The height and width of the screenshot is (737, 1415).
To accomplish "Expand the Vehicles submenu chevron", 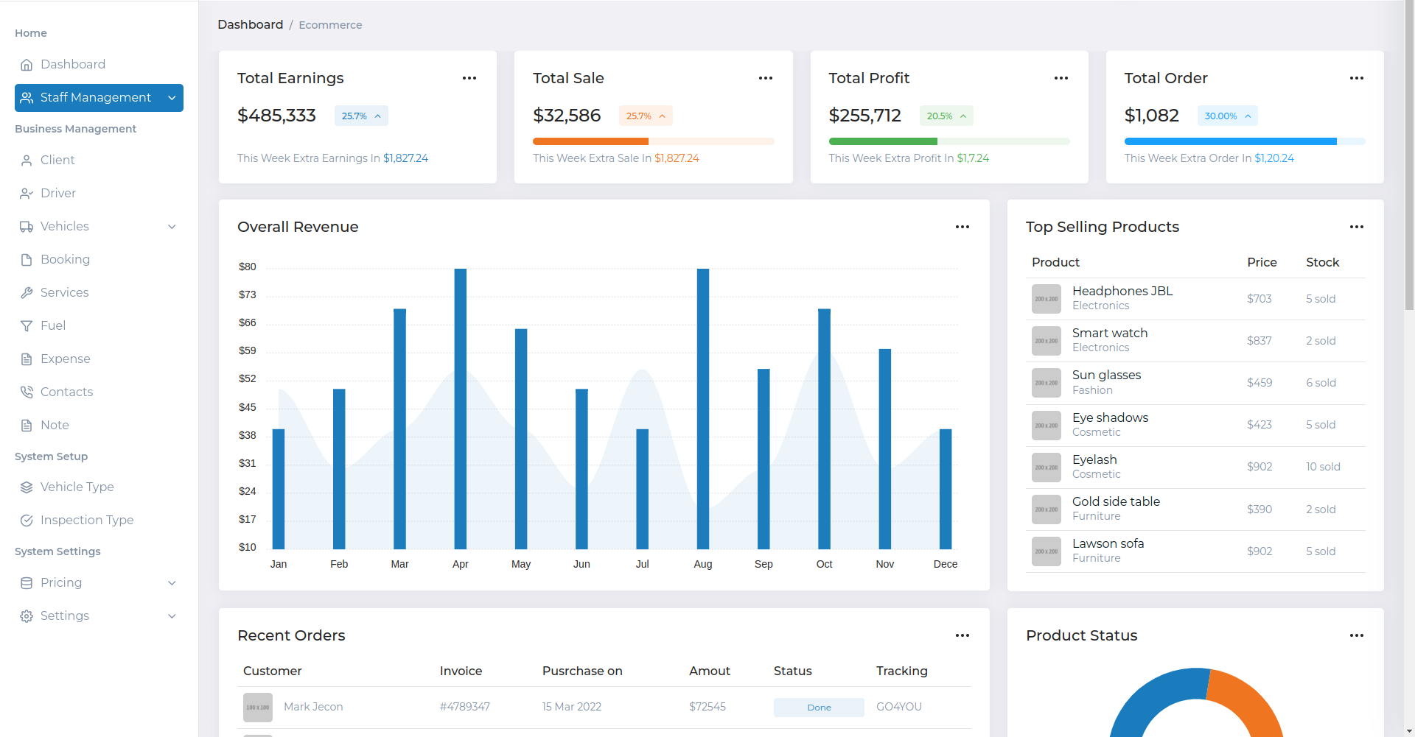I will pyautogui.click(x=172, y=227).
